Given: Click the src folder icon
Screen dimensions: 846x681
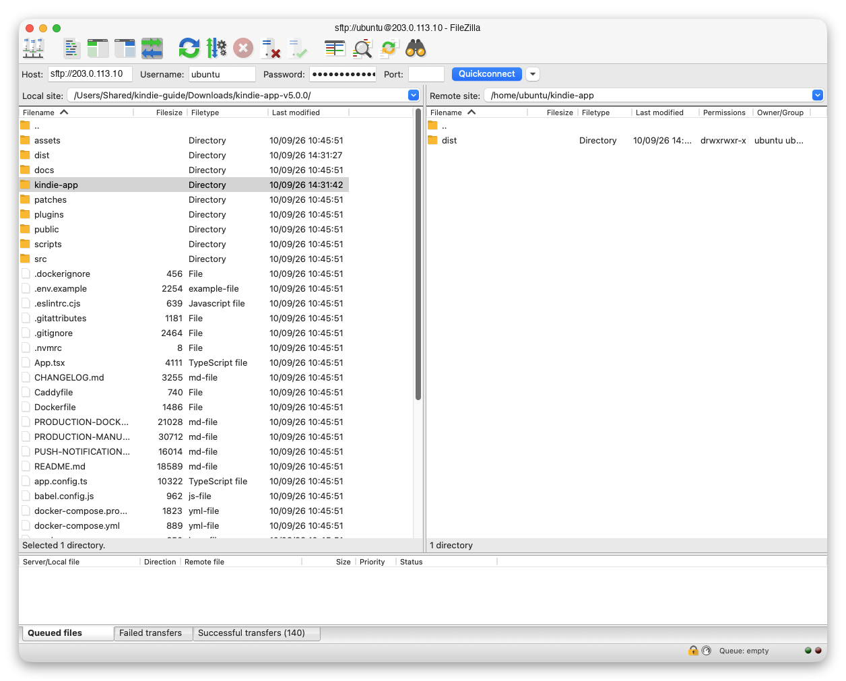Looking at the screenshot, I should [x=26, y=259].
